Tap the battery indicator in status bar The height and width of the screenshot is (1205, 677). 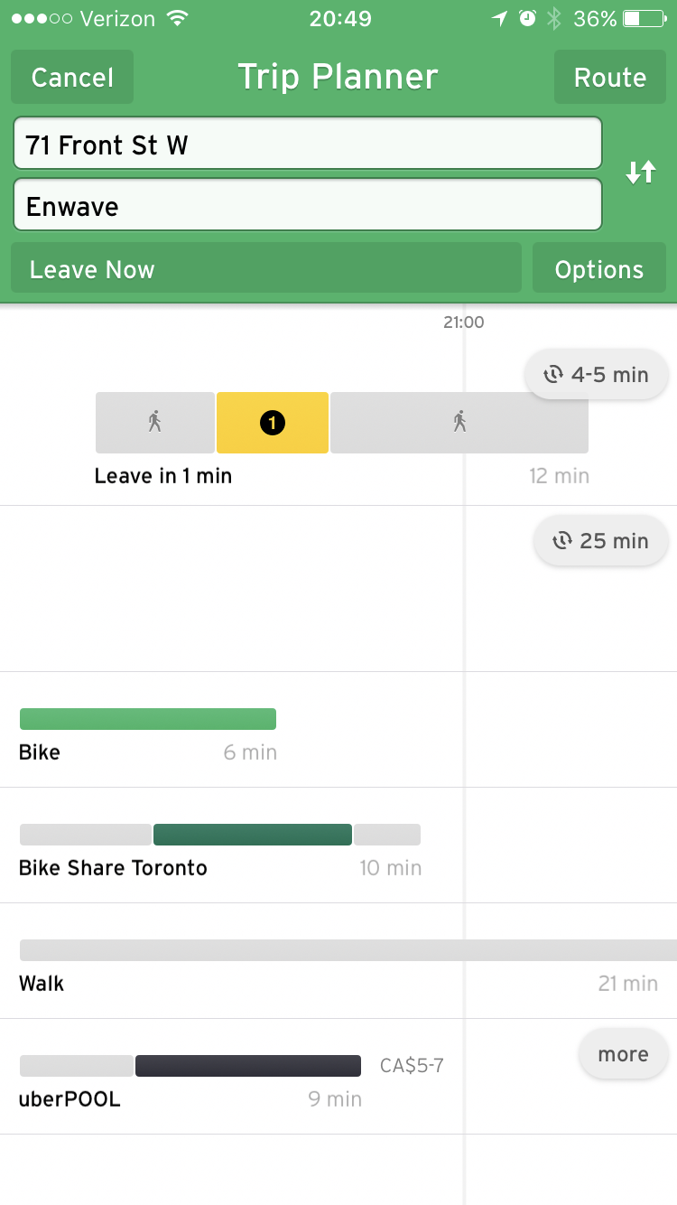click(644, 19)
